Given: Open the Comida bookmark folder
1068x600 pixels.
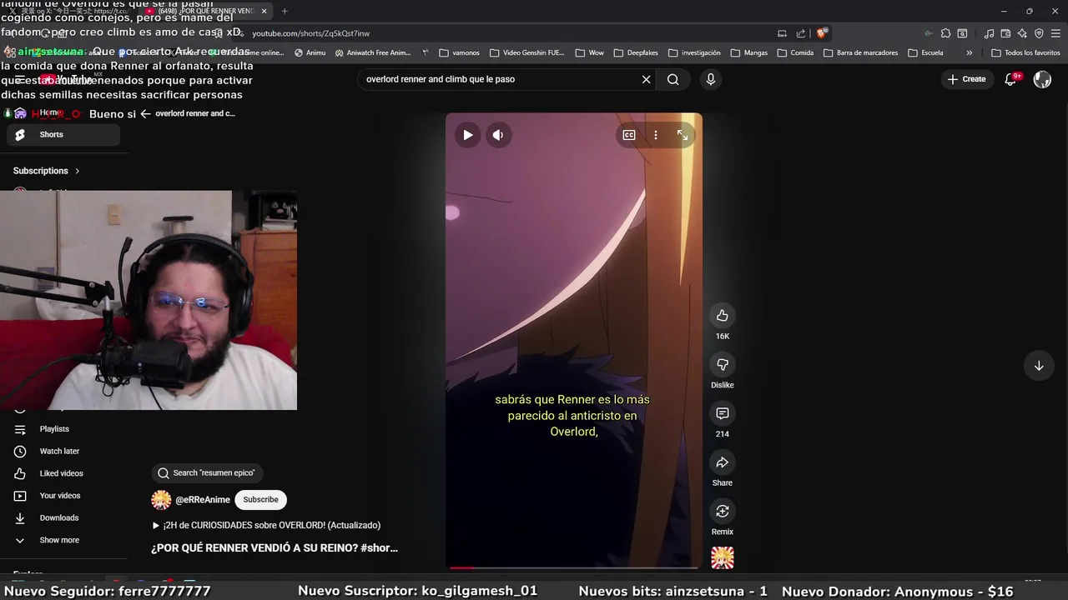Looking at the screenshot, I should coord(795,52).
